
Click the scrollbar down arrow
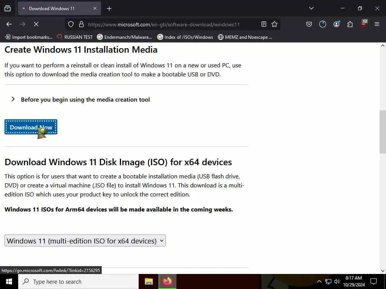click(383, 271)
